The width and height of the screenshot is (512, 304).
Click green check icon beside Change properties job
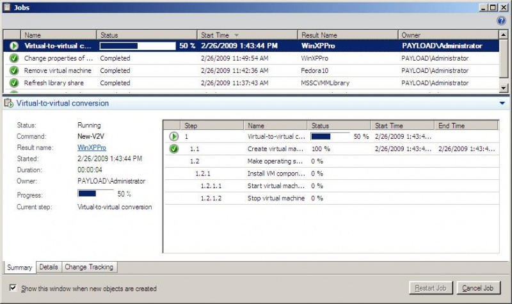pyautogui.click(x=13, y=58)
